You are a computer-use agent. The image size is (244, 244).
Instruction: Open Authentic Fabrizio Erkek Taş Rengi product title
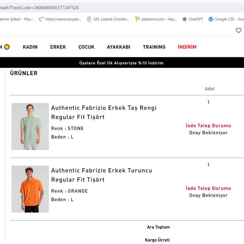[104, 112]
